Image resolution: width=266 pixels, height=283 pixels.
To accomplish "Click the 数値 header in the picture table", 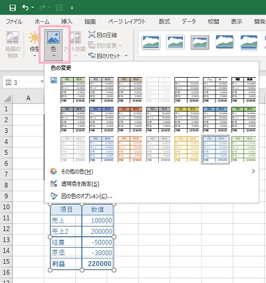I will click(97, 209).
